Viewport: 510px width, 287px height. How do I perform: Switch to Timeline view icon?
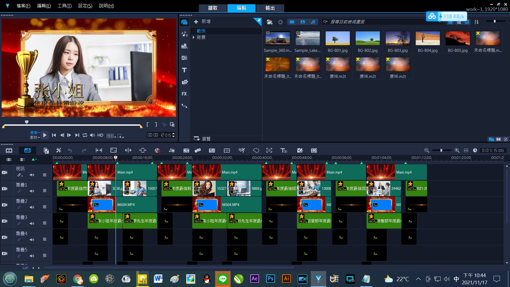pyautogui.click(x=27, y=150)
